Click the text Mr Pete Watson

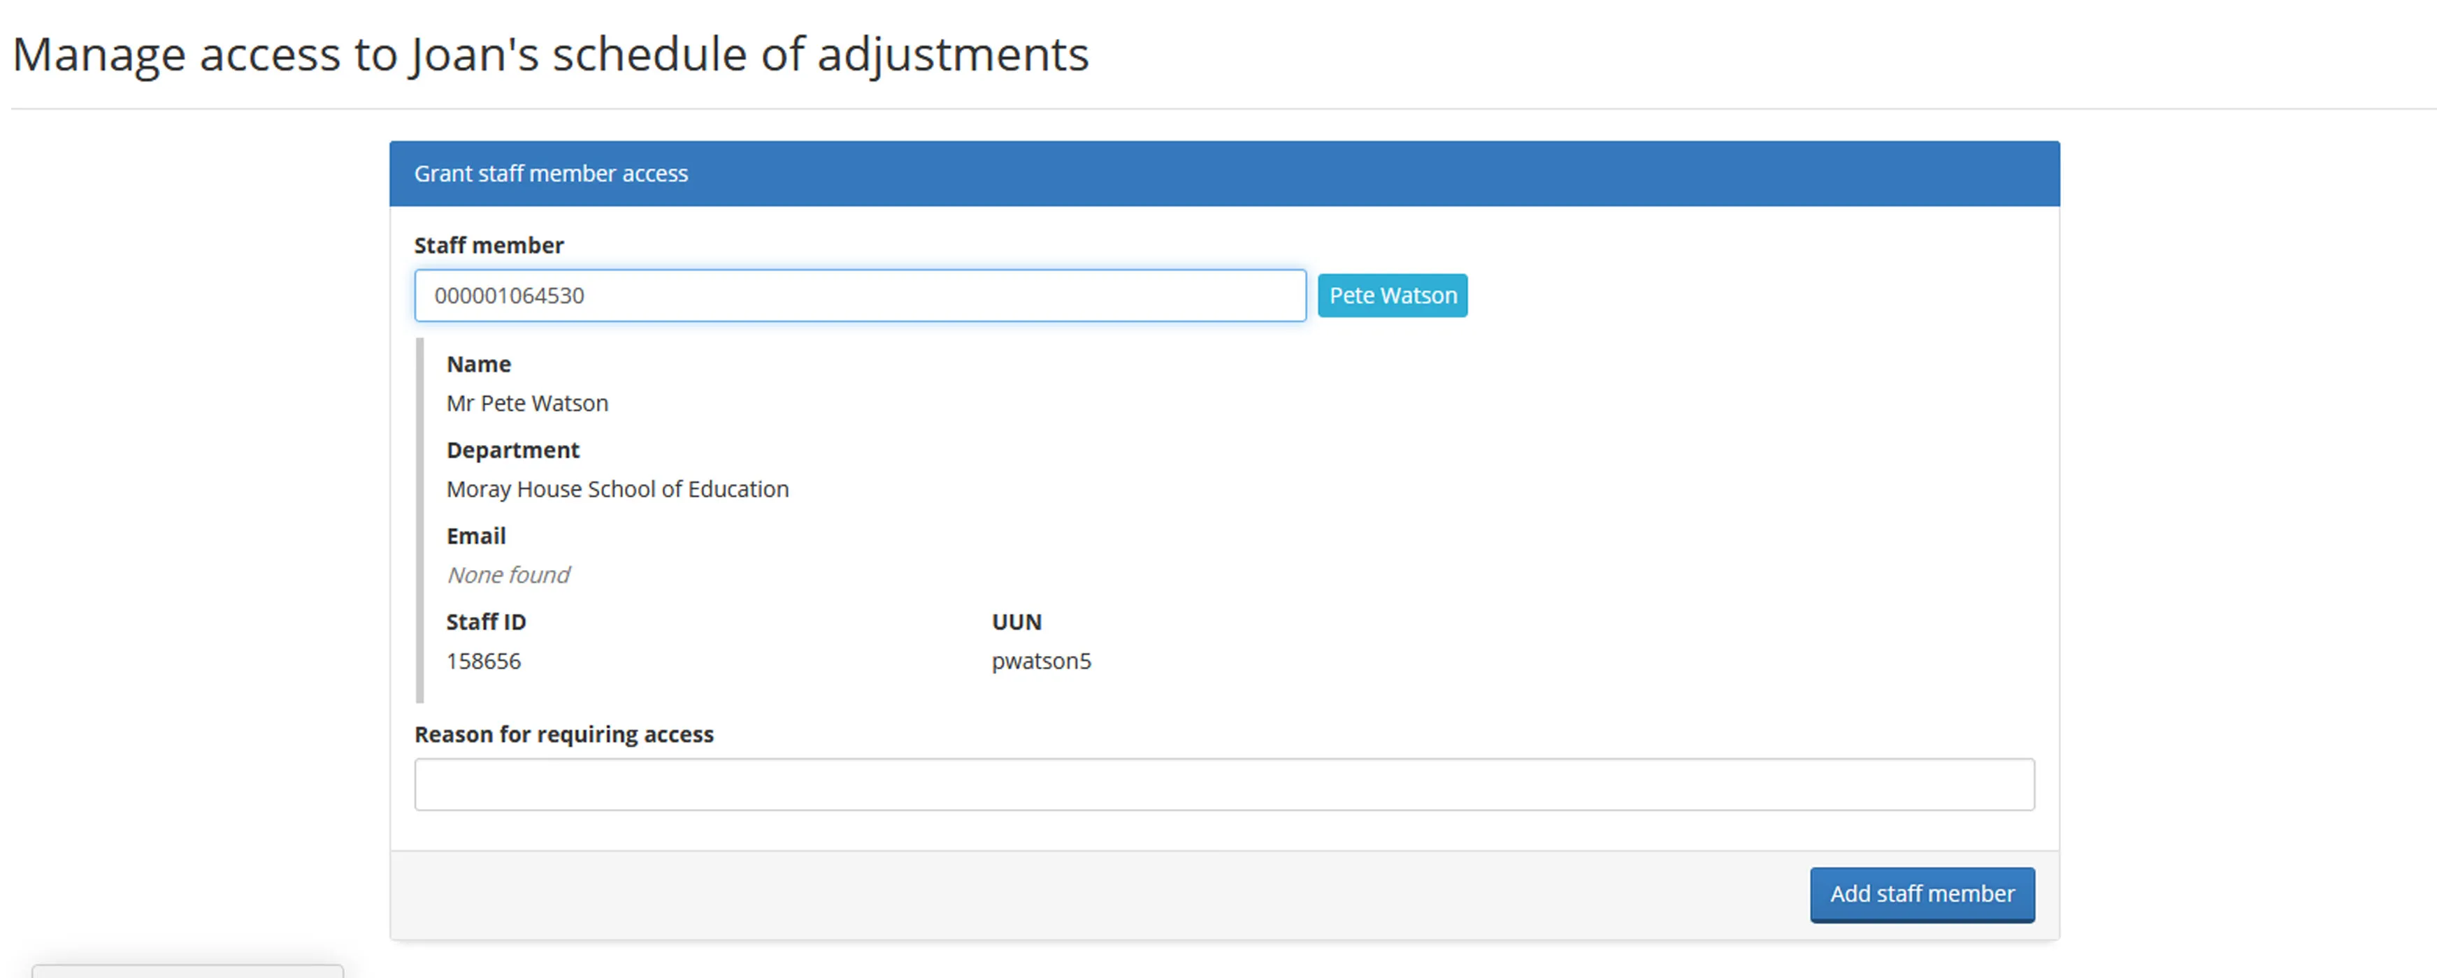click(x=527, y=402)
